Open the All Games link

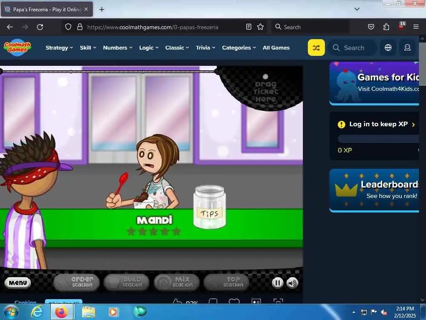pyautogui.click(x=276, y=47)
